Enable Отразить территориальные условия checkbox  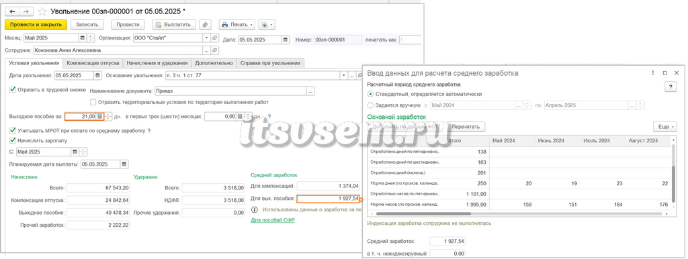[93, 102]
